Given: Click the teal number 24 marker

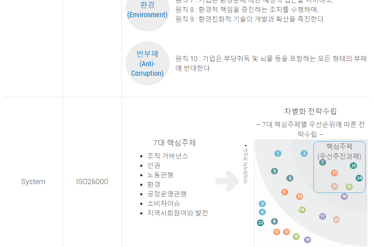Looking at the screenshot, I should coord(359,178).
